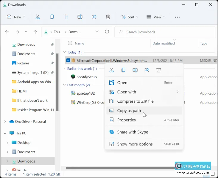This screenshot has width=218, height=178.
Task: Click the Refresh button beside the address bar
Action: (107, 32)
